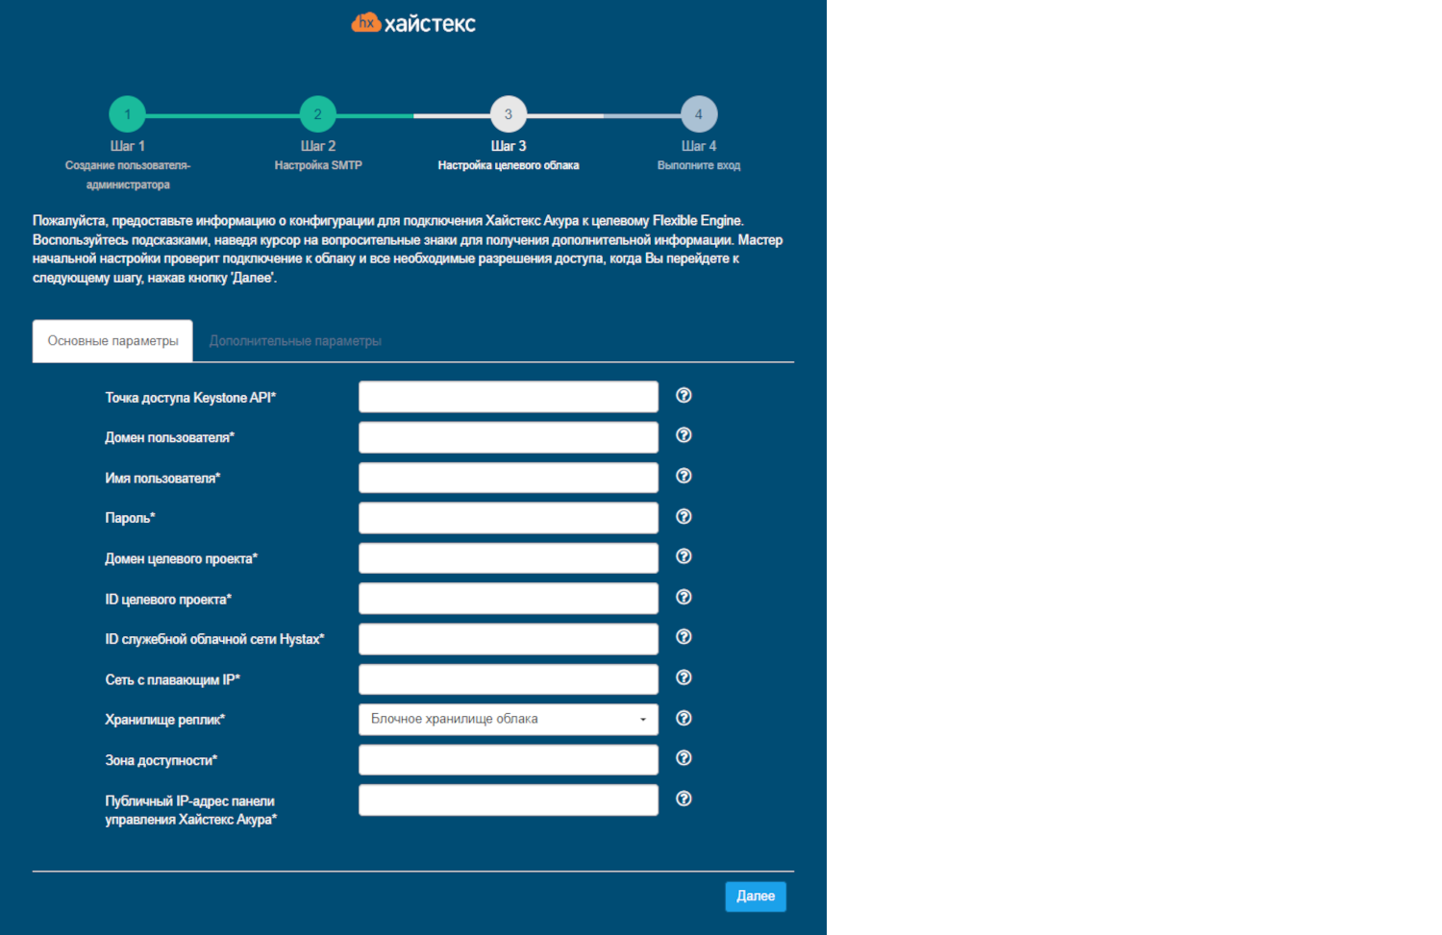Click help icon for Домен целевого проекта
This screenshot has width=1442, height=935.
pyautogui.click(x=684, y=556)
